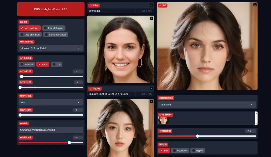Click the queue count value field showing 1
This screenshot has width=271, height=157.
78,82
